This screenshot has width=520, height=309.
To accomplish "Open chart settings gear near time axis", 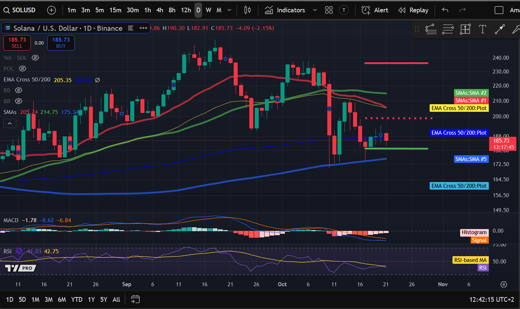I will coord(504,284).
